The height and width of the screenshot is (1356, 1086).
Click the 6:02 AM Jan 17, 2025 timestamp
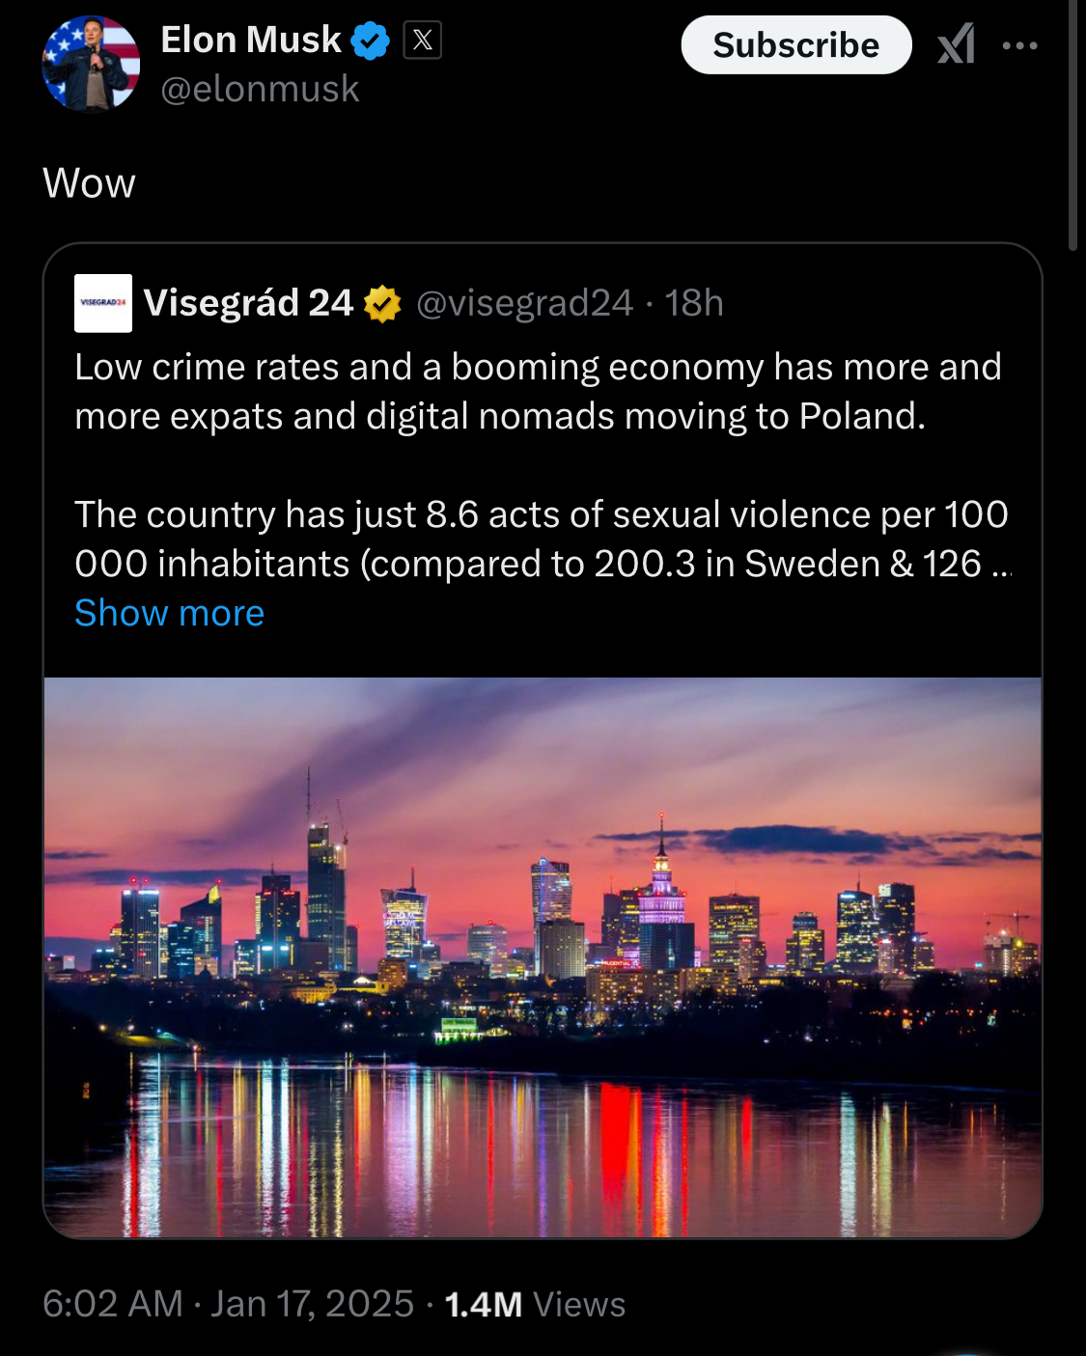pyautogui.click(x=228, y=1304)
